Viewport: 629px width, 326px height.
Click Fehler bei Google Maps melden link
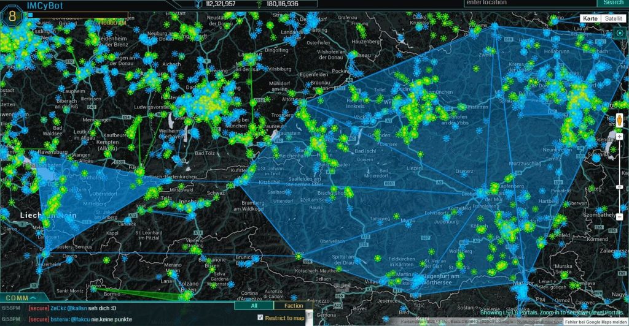595,321
